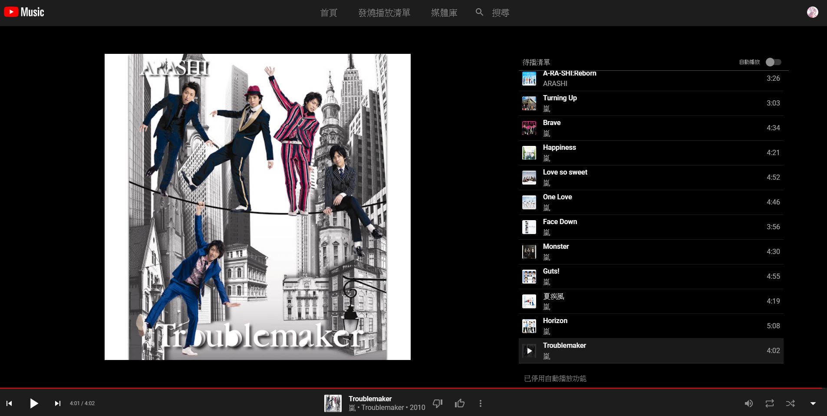The width and height of the screenshot is (827, 416).
Task: Play Love so sweet from the queue
Action: click(x=651, y=178)
